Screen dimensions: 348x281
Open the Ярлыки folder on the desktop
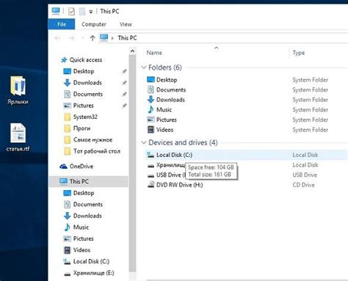(x=18, y=90)
